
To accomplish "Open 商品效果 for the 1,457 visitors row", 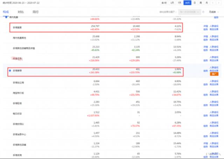I will click(x=214, y=136).
